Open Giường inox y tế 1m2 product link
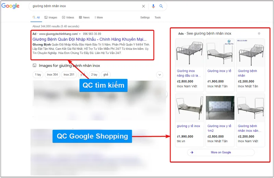This screenshot has width=274, height=178. point(219,128)
